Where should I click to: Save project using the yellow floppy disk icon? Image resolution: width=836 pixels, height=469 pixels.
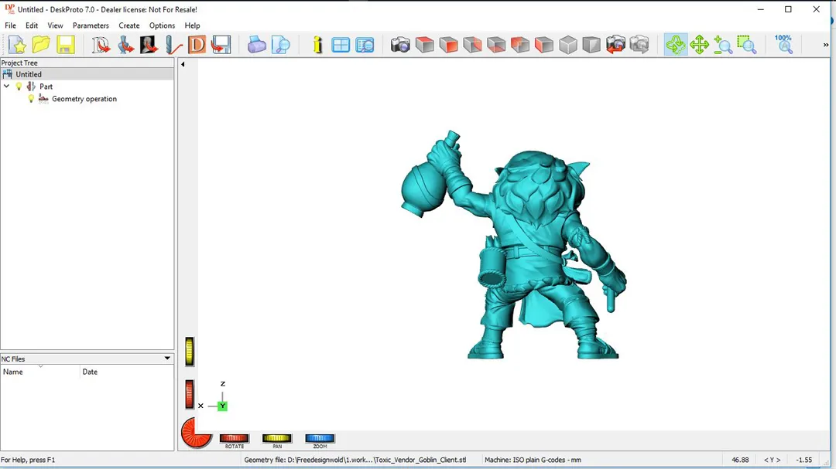66,45
